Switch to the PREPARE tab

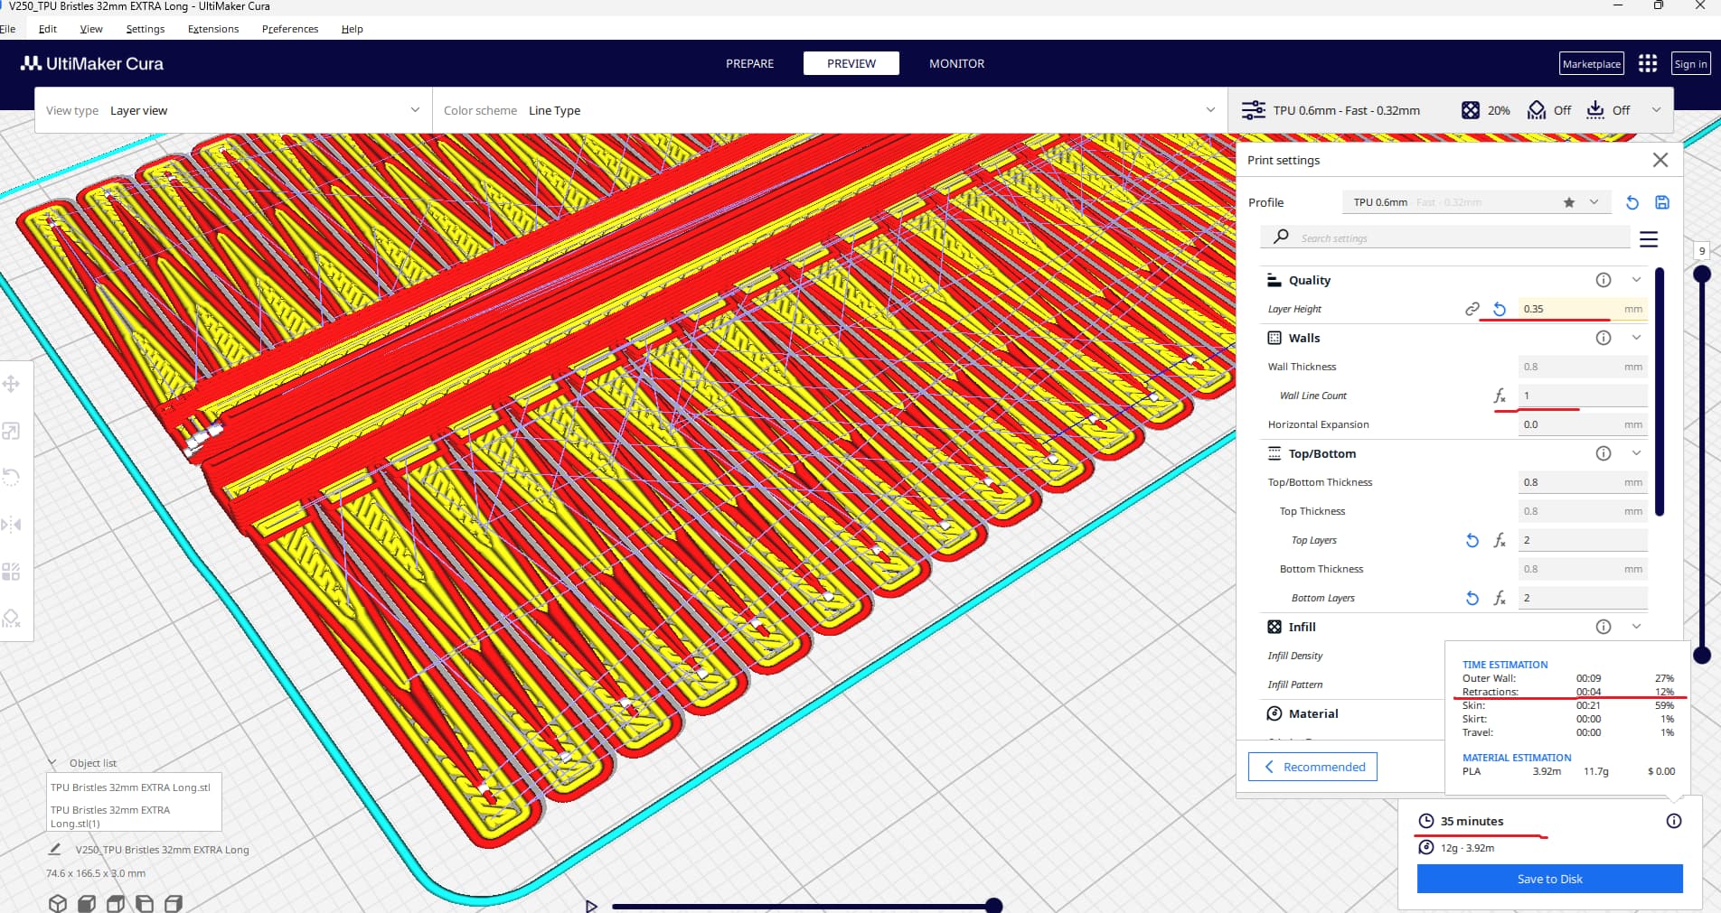749,63
